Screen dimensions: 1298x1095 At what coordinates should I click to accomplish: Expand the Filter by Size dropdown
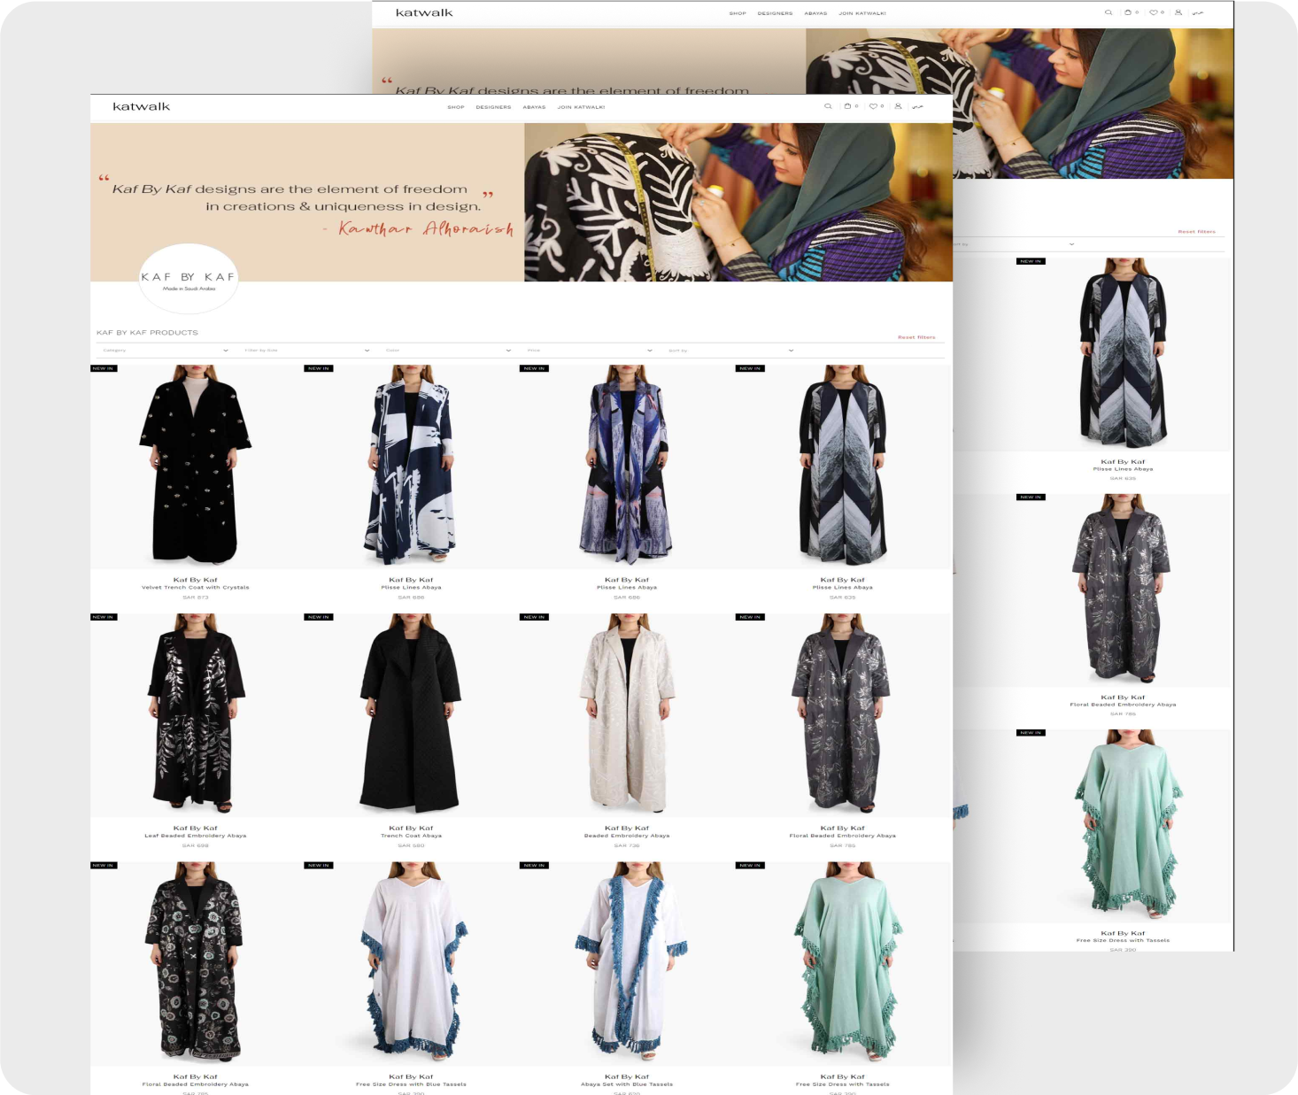tap(306, 351)
